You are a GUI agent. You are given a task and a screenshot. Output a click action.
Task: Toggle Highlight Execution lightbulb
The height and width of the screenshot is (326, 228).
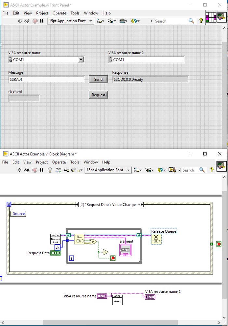pyautogui.click(x=50, y=170)
